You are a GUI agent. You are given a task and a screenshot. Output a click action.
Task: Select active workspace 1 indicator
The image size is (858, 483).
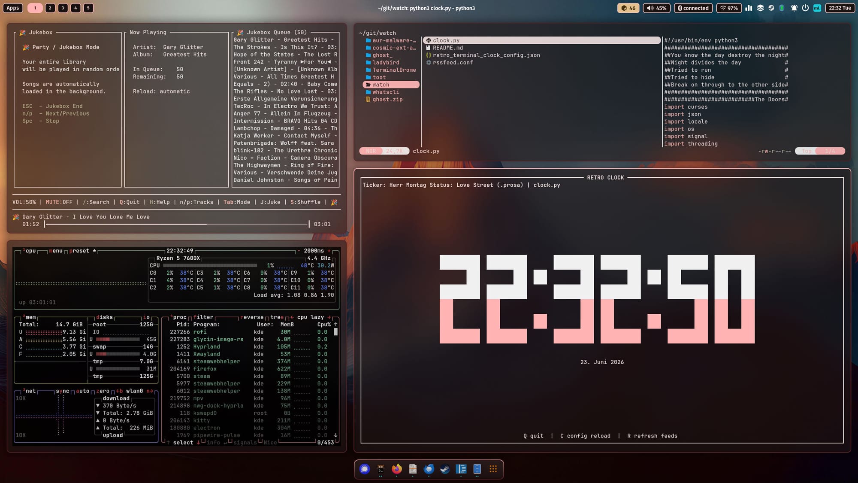coord(35,8)
